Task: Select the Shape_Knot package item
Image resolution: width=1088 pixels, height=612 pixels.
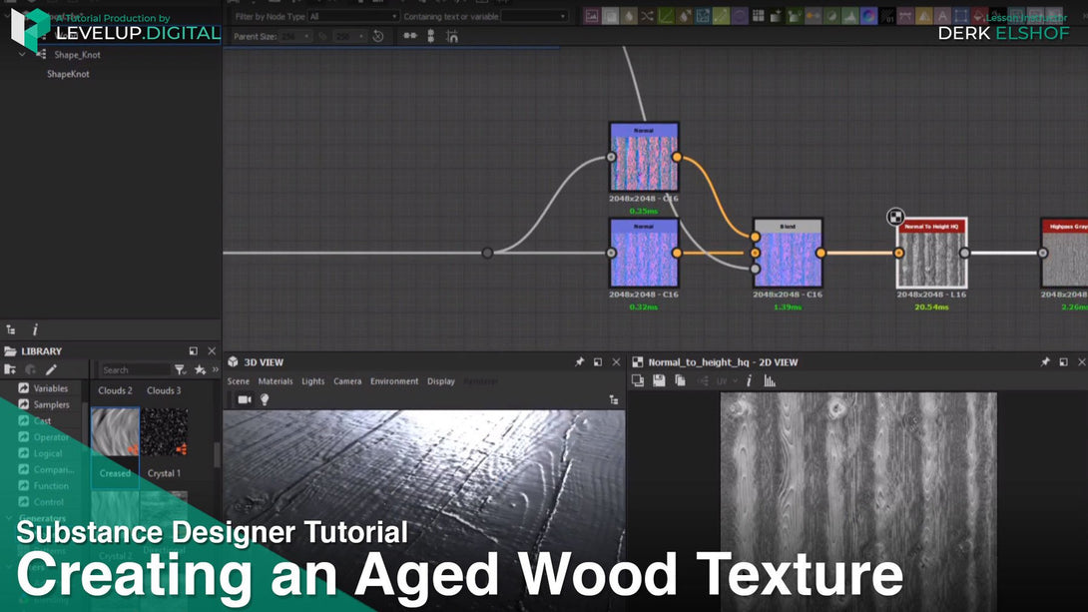Action: point(77,54)
